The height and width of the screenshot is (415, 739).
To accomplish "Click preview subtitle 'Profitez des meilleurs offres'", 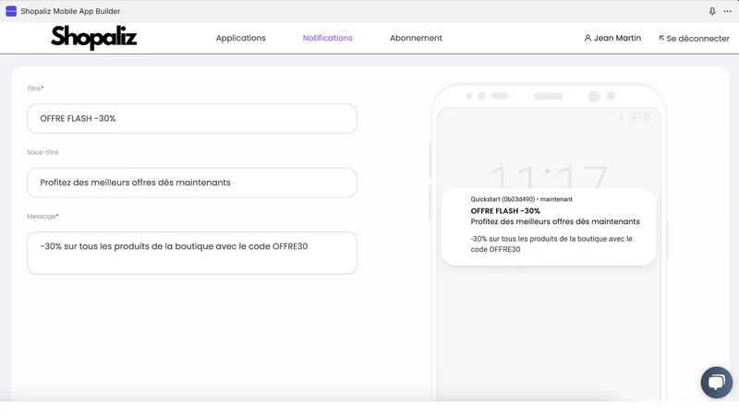I will [555, 221].
